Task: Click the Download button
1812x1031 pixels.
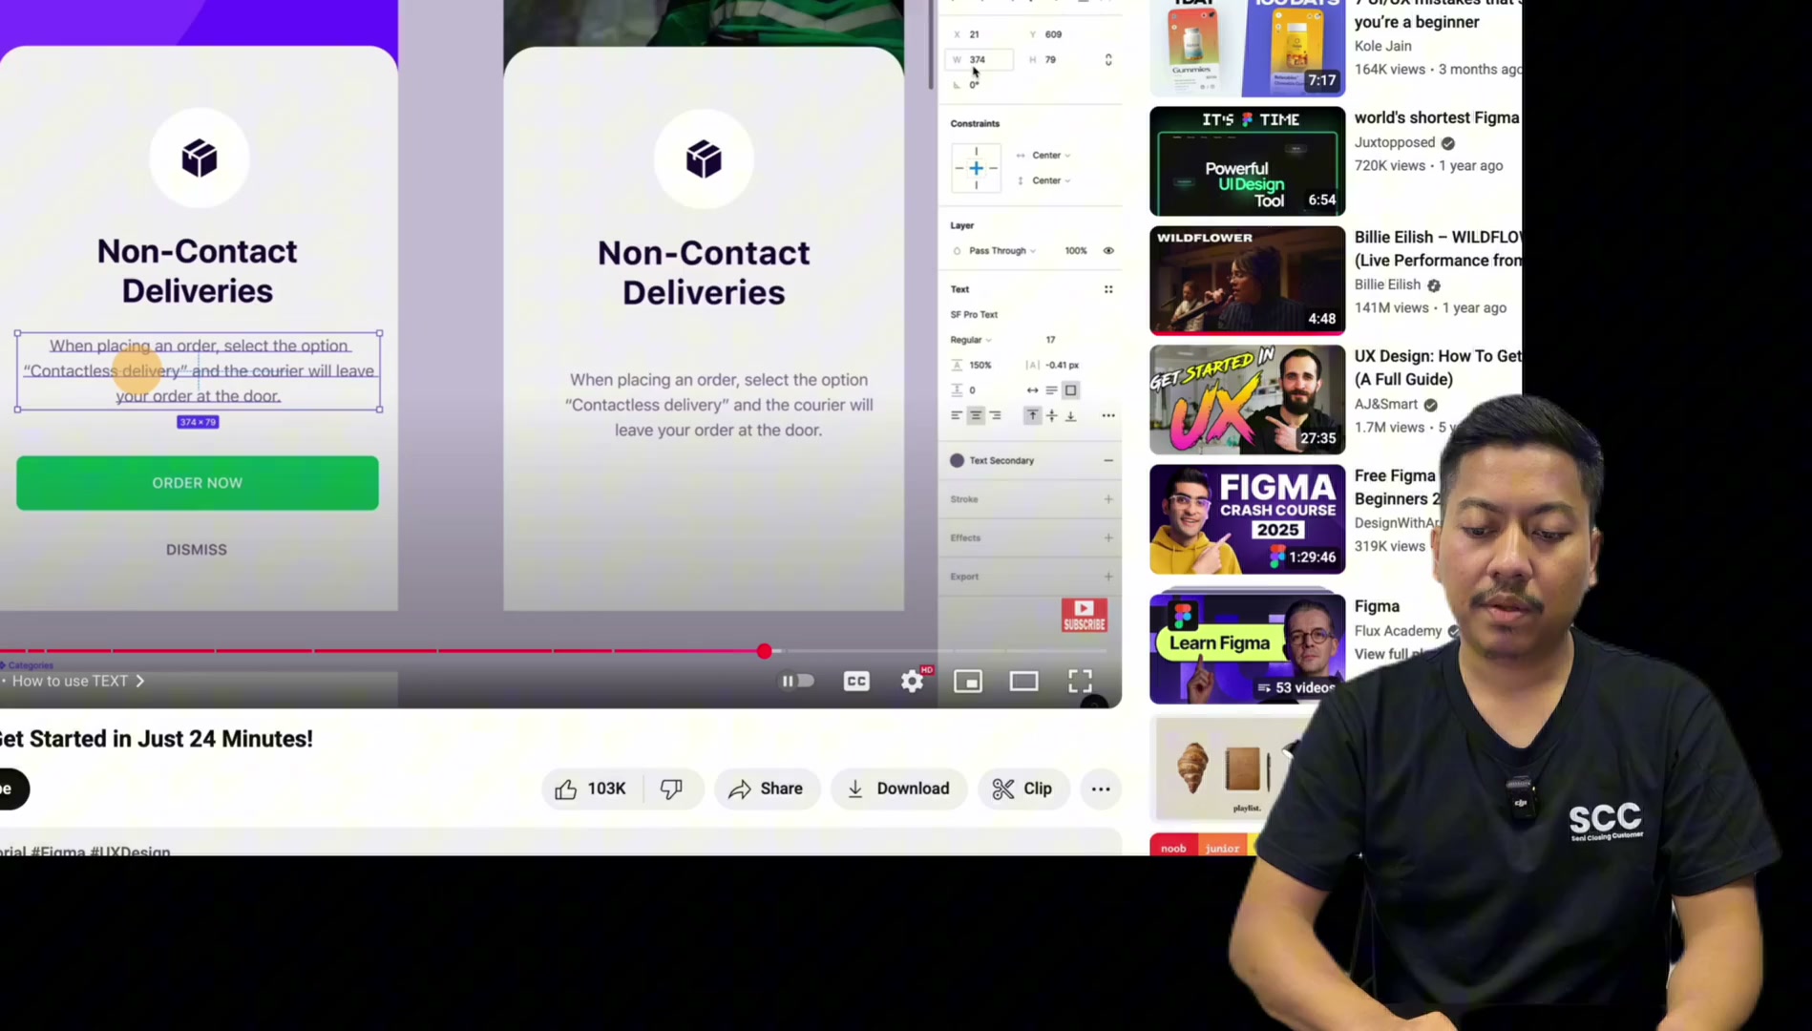Action: tap(898, 789)
